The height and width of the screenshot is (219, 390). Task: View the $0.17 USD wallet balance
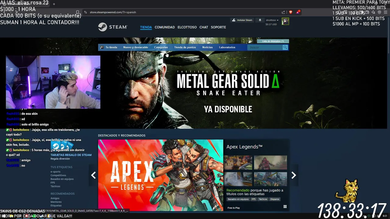[x=271, y=24]
